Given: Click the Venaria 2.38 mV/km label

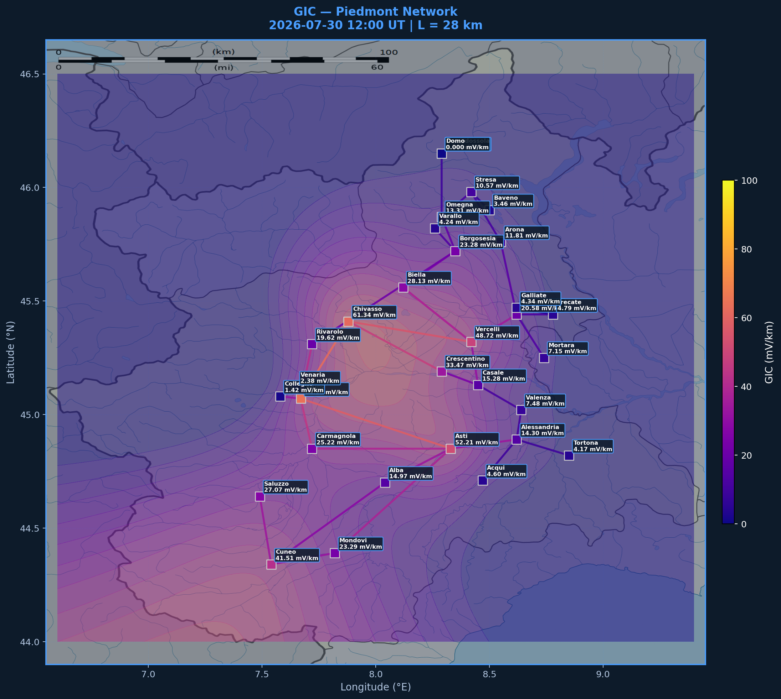Looking at the screenshot, I should point(320,378).
